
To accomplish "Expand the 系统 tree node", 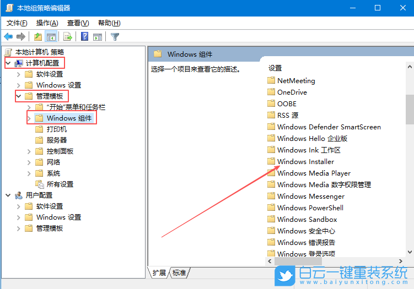I will pyautogui.click(x=29, y=173).
